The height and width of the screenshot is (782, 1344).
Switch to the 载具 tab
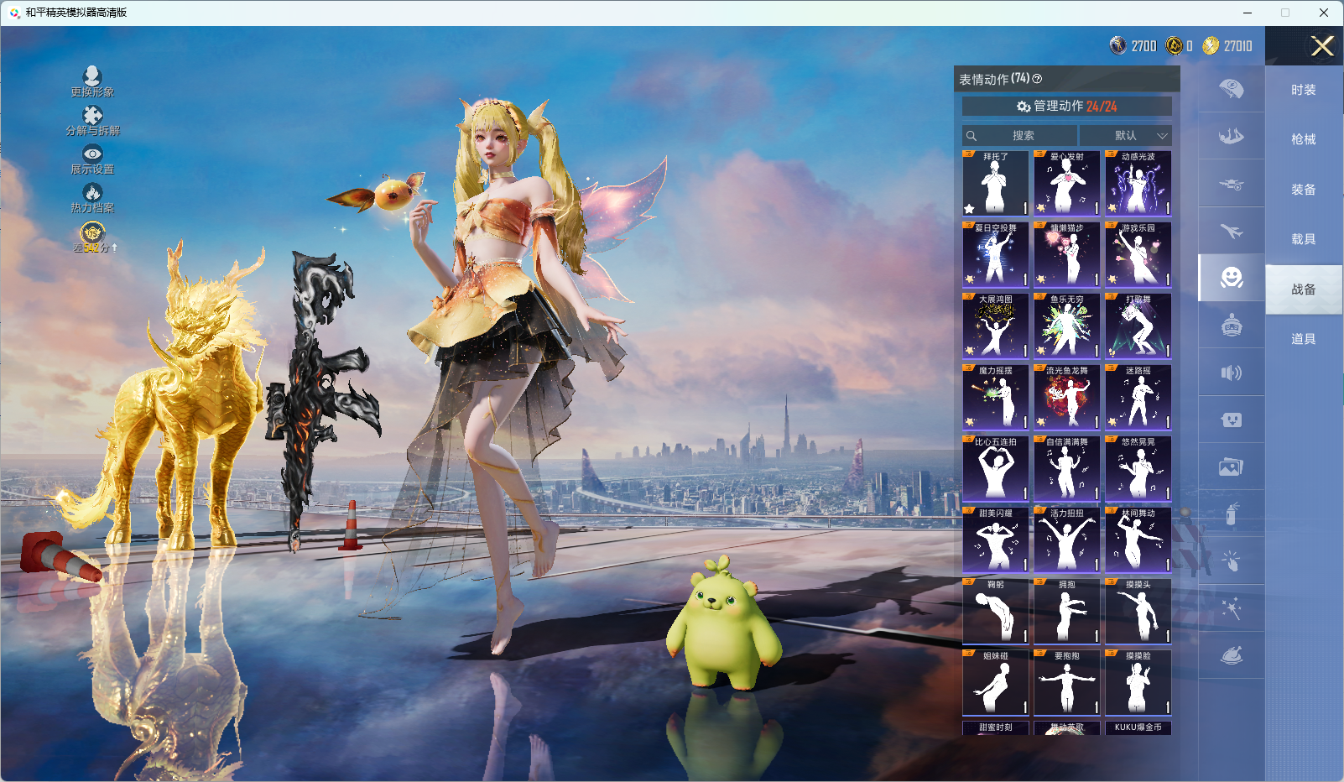(1304, 239)
